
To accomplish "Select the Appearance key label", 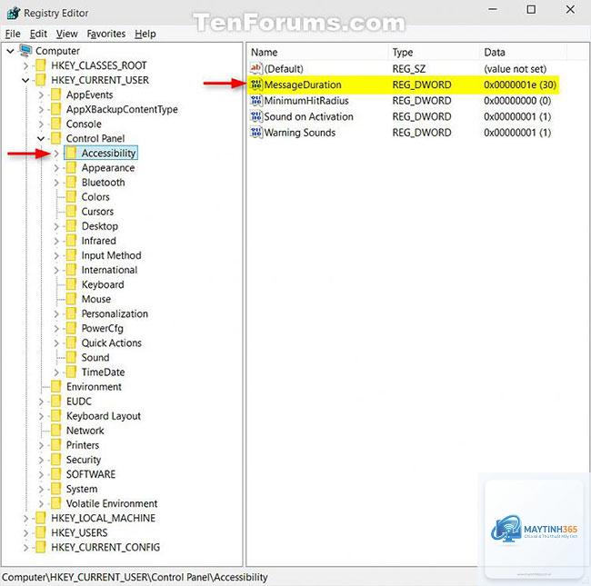I will click(x=108, y=168).
